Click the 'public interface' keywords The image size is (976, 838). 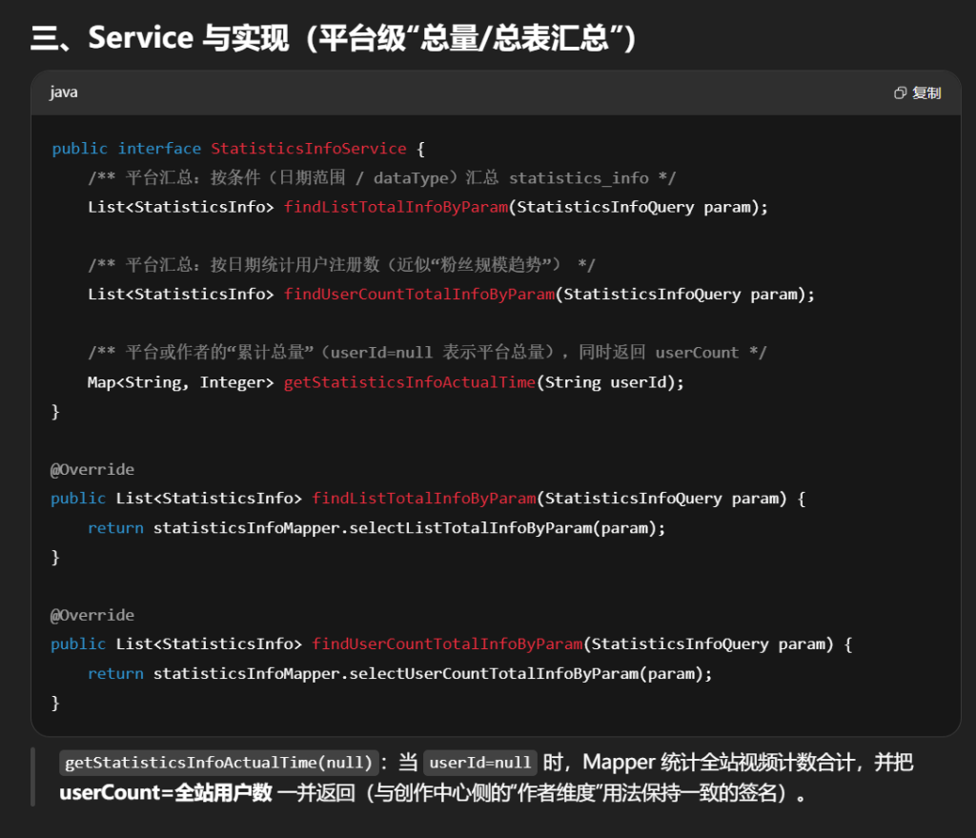click(x=126, y=149)
